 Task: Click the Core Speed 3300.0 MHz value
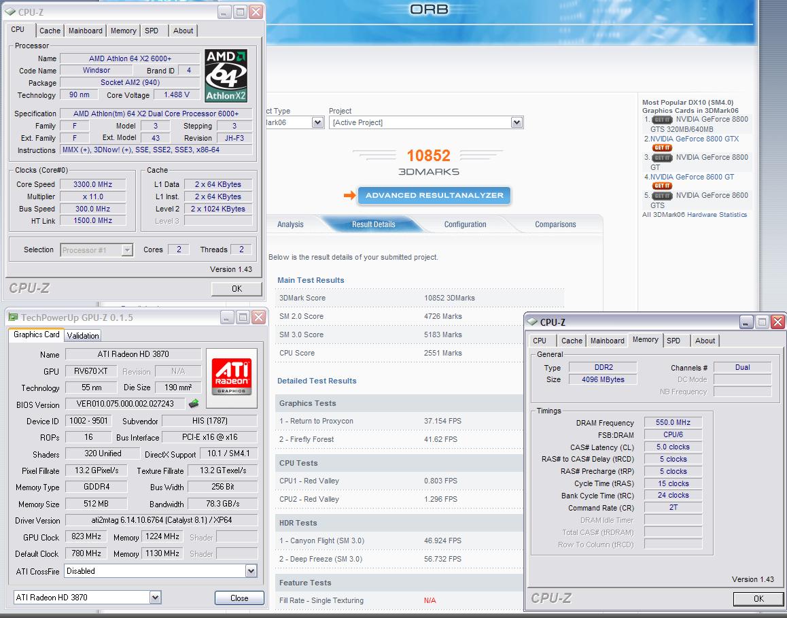92,185
